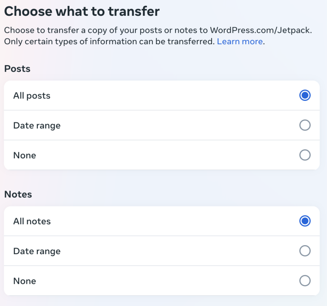The height and width of the screenshot is (306, 327).
Task: Open the Learn more link
Action: point(240,42)
